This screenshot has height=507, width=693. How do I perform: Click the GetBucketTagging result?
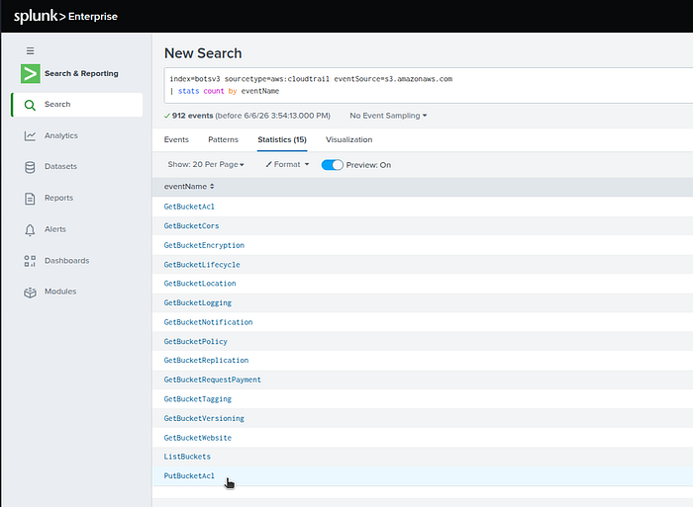click(x=198, y=399)
